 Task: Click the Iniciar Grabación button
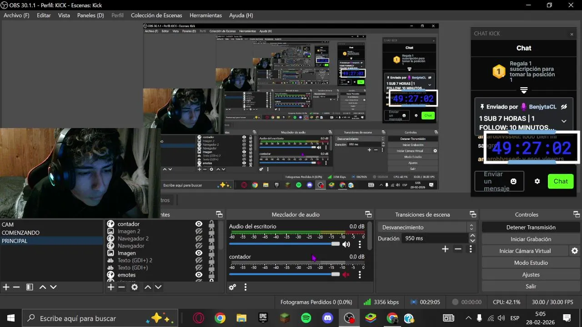click(x=531, y=239)
